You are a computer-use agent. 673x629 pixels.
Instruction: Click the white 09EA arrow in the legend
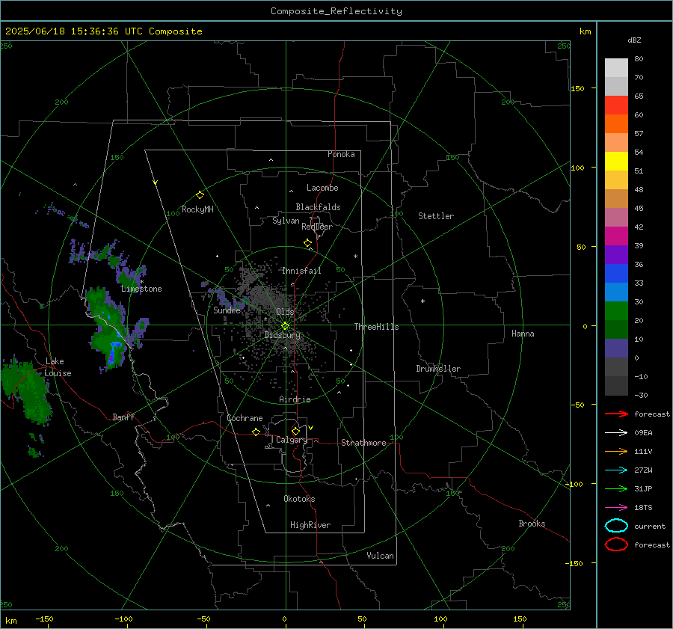[x=616, y=433]
